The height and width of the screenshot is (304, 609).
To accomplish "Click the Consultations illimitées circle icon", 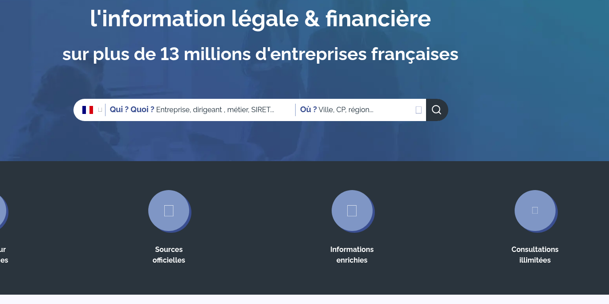I will tap(535, 211).
